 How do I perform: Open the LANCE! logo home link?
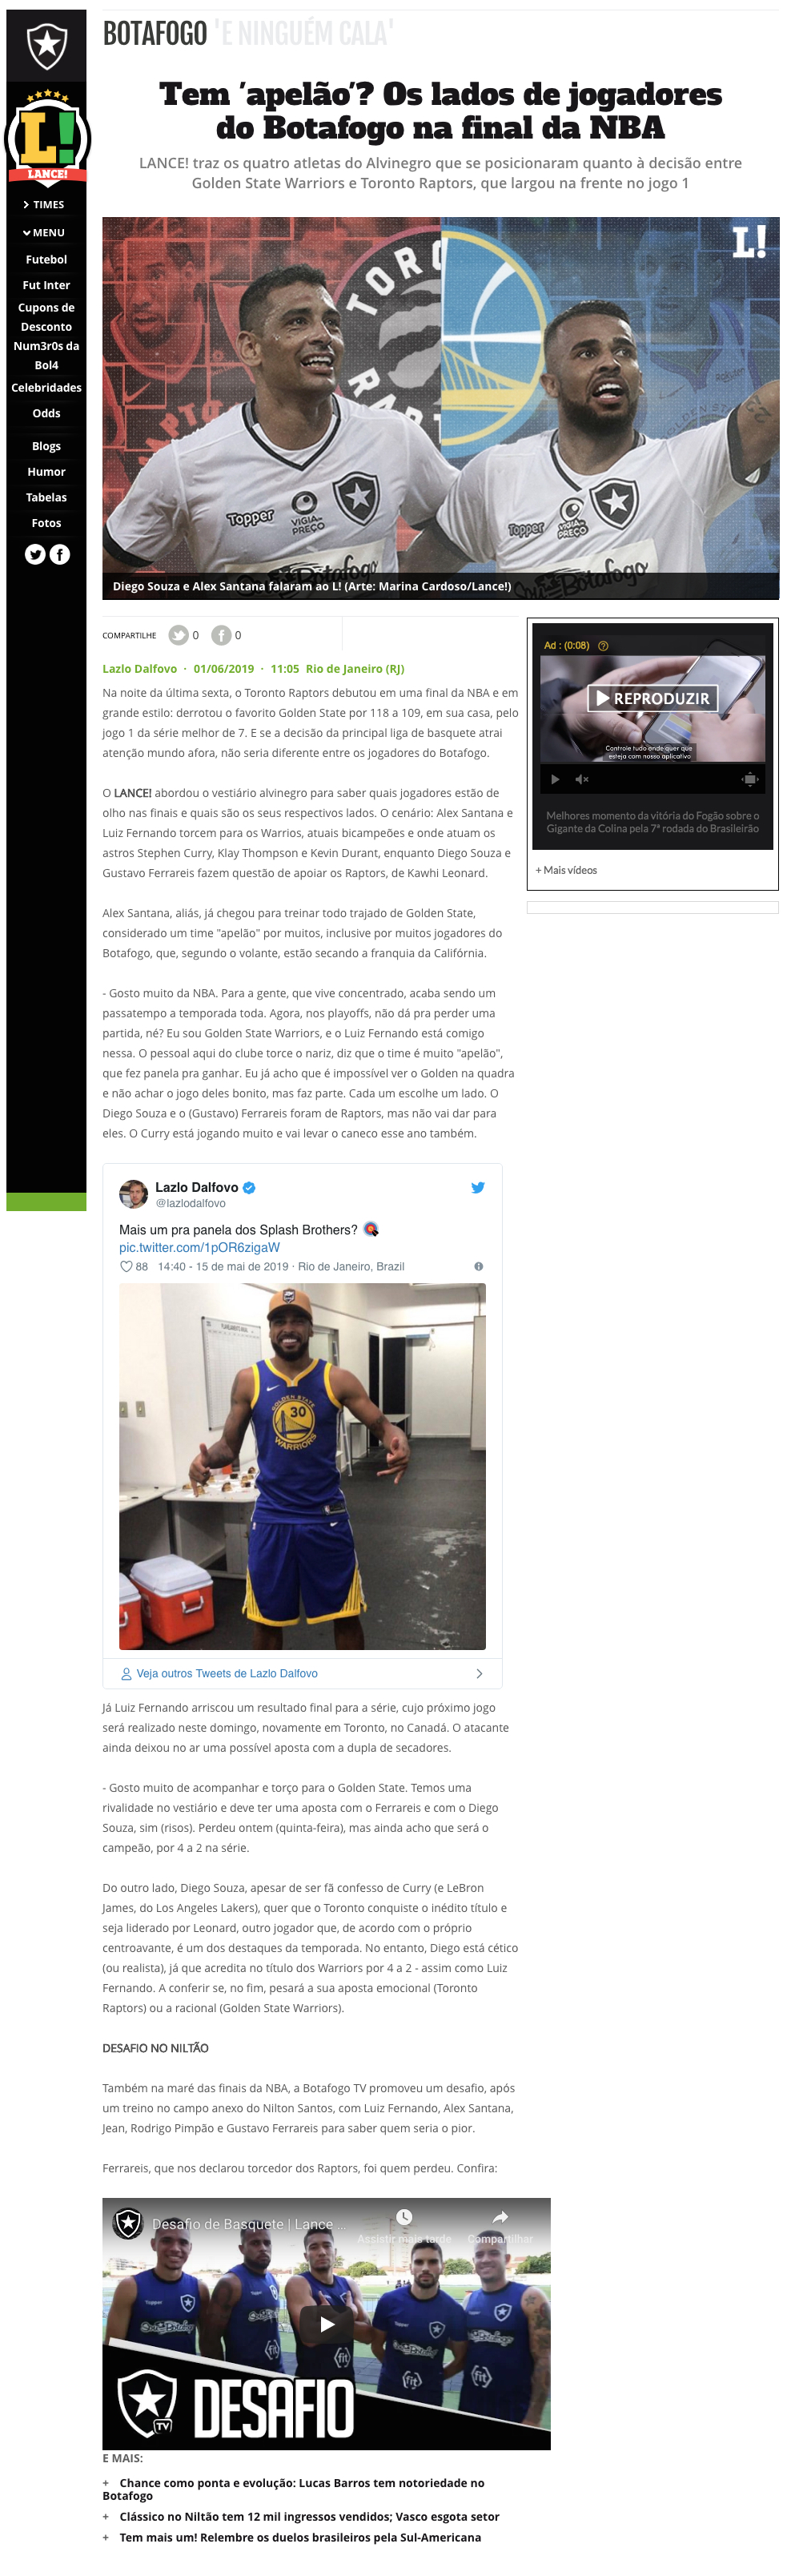pos(46,136)
